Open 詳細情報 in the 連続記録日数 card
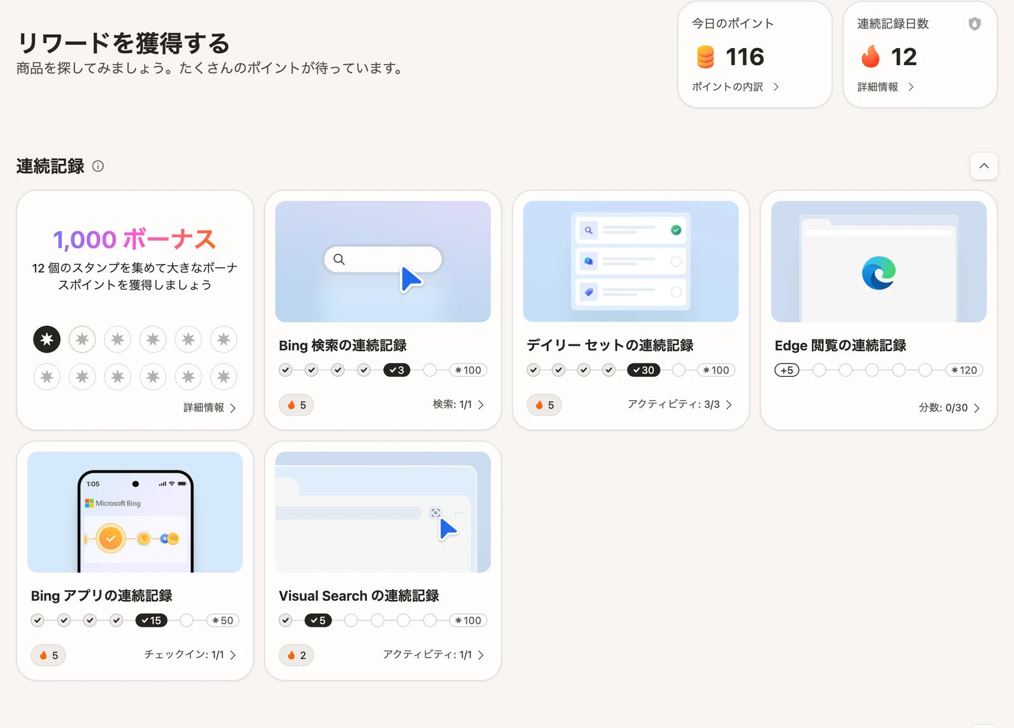Screen dimensions: 1014x728 coord(885,87)
